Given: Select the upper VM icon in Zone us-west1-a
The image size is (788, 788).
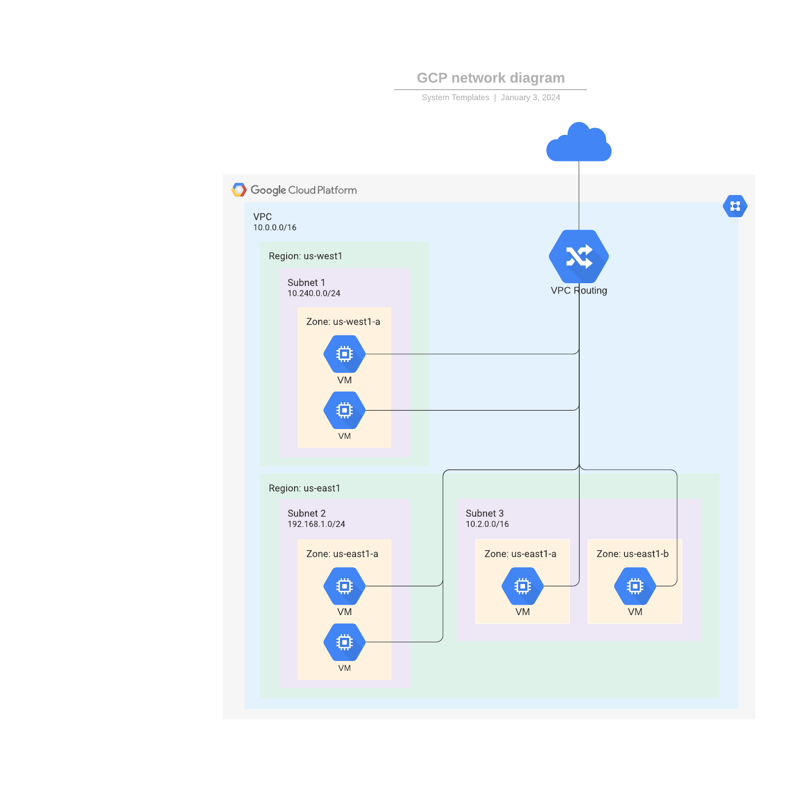Looking at the screenshot, I should (x=344, y=354).
